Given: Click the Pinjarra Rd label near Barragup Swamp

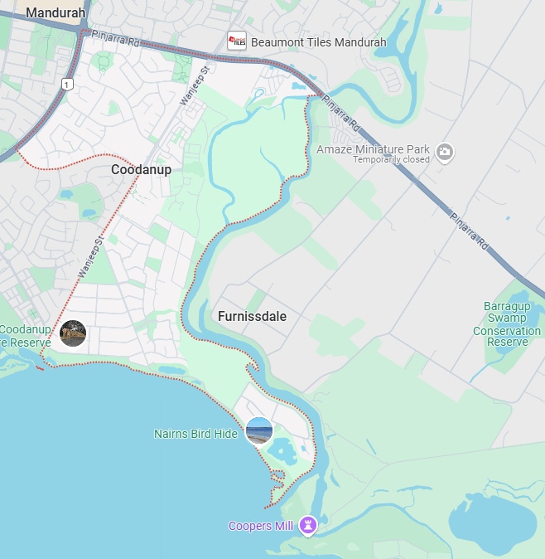Looking at the screenshot, I should click(x=469, y=231).
